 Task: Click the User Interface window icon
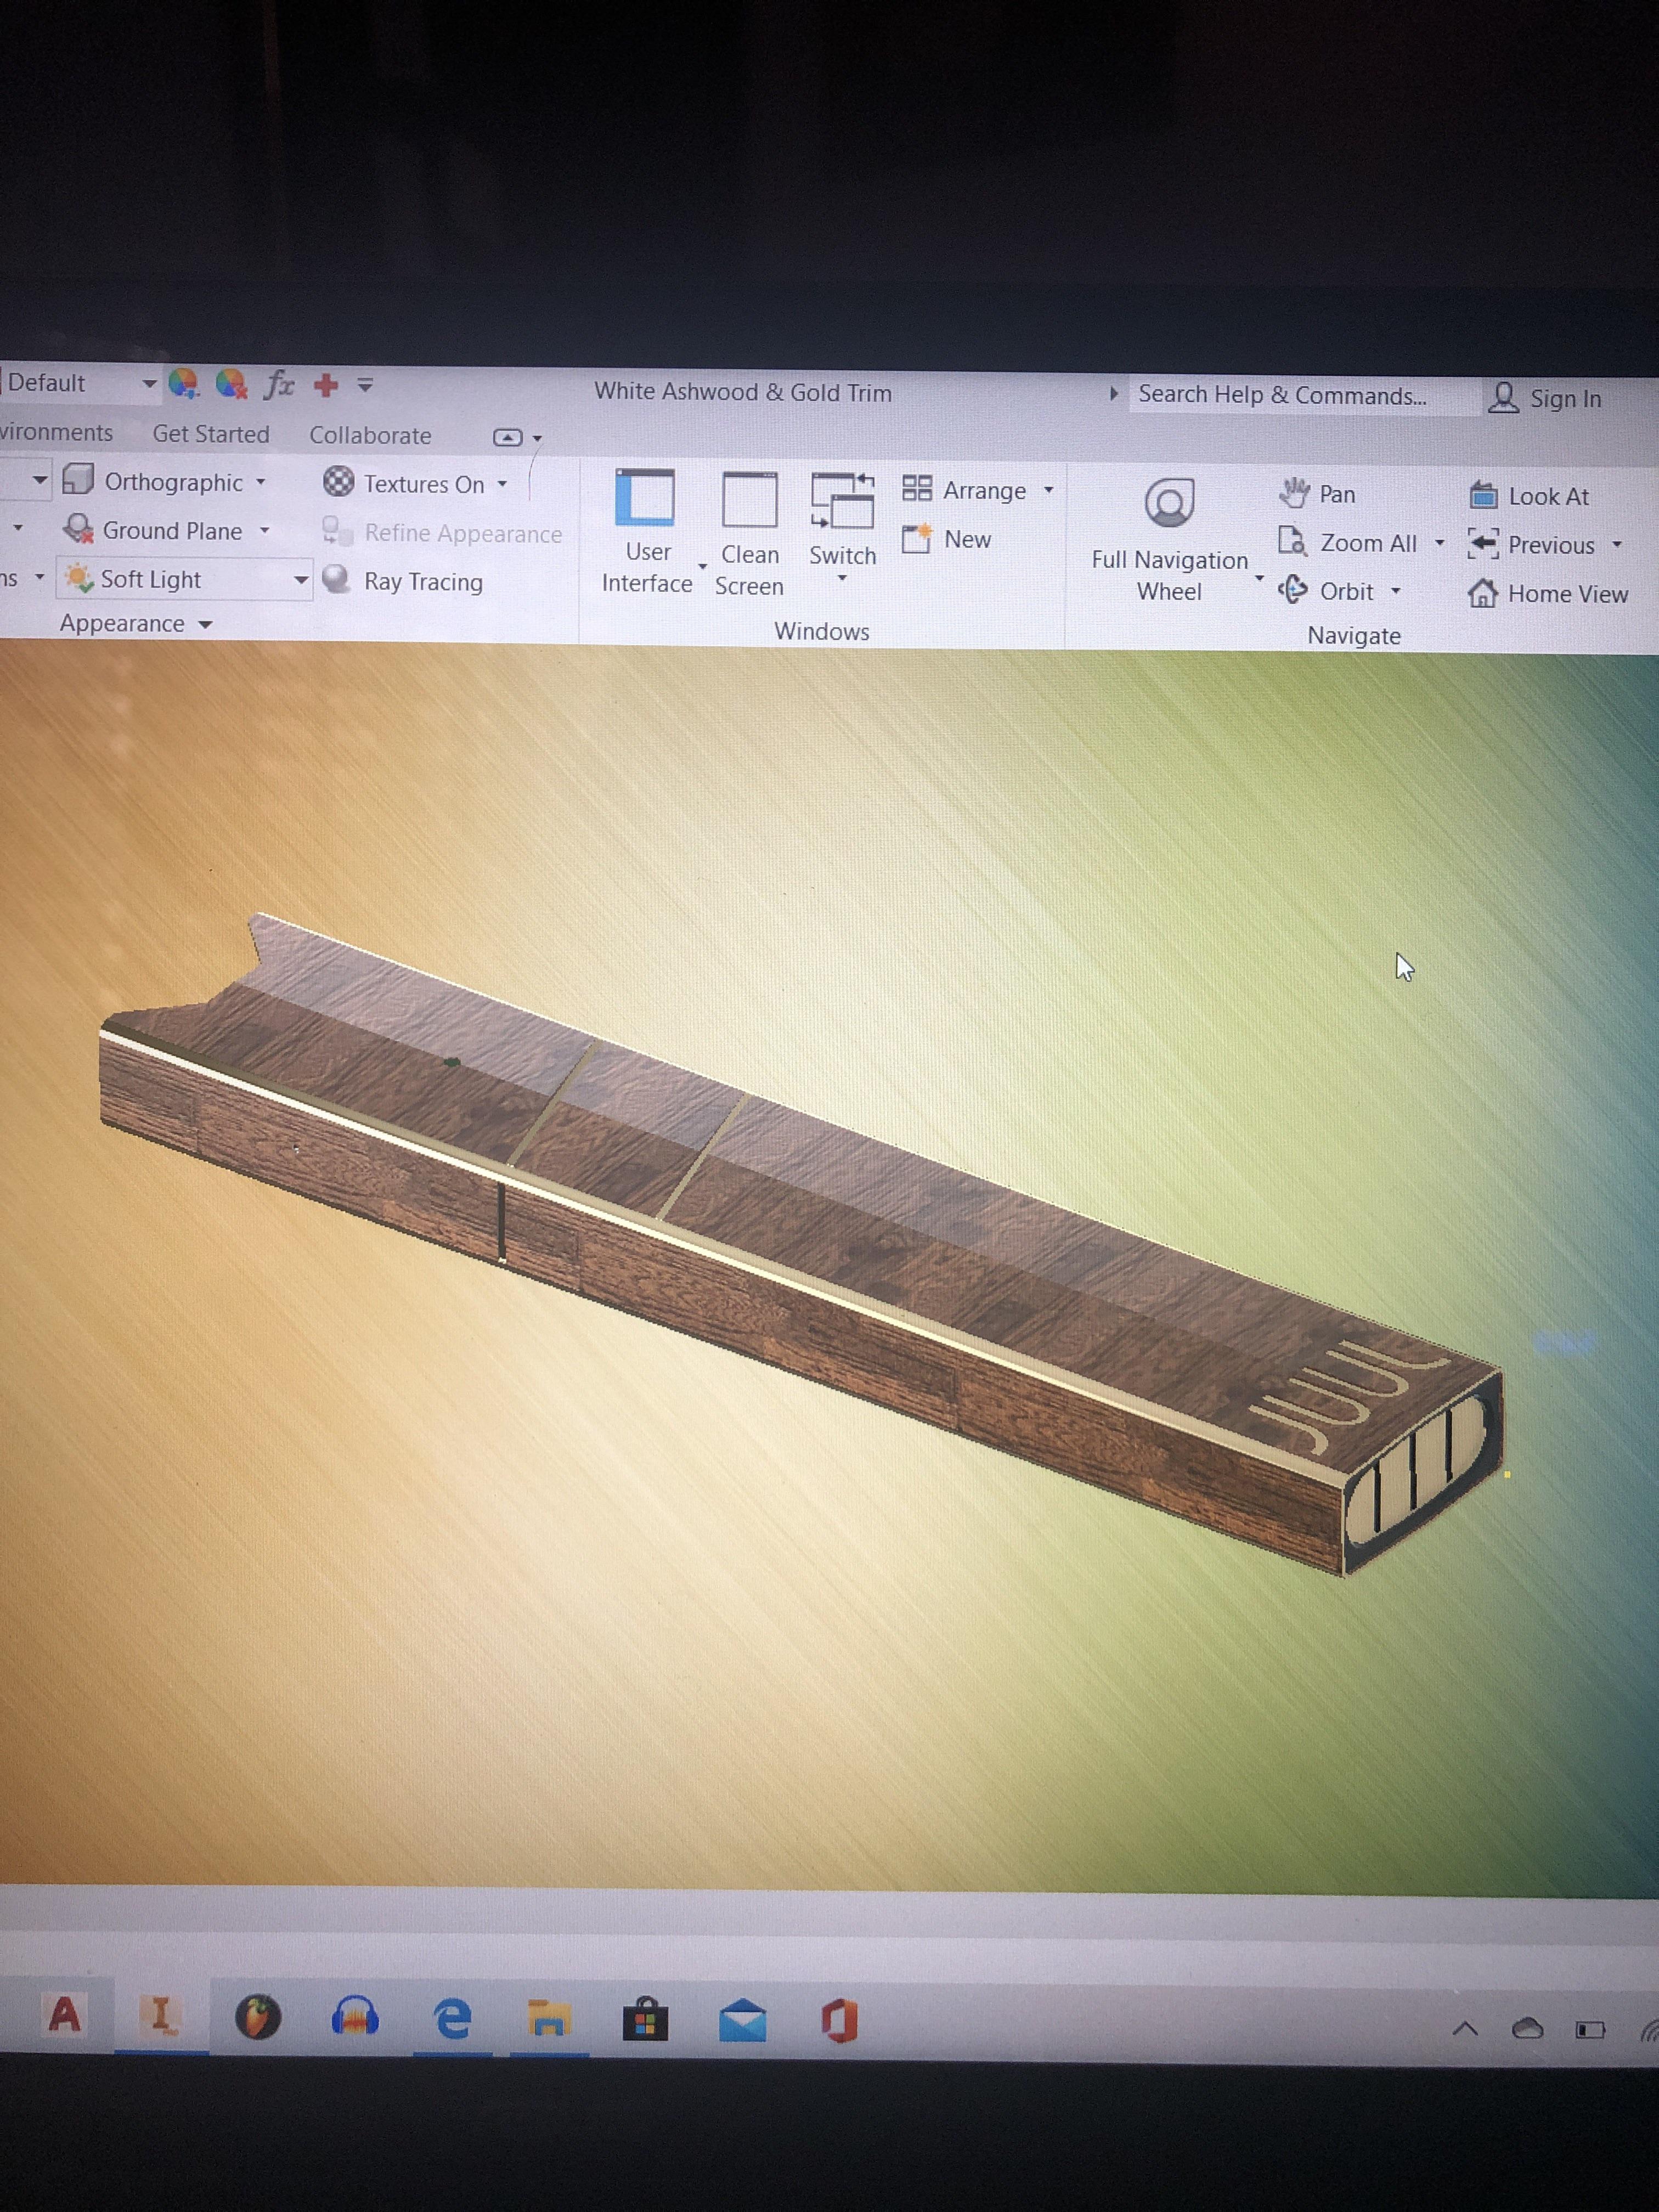(x=645, y=497)
